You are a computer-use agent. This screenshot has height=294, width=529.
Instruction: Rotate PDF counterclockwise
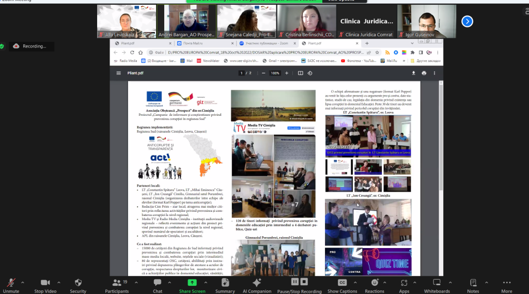tap(310, 73)
